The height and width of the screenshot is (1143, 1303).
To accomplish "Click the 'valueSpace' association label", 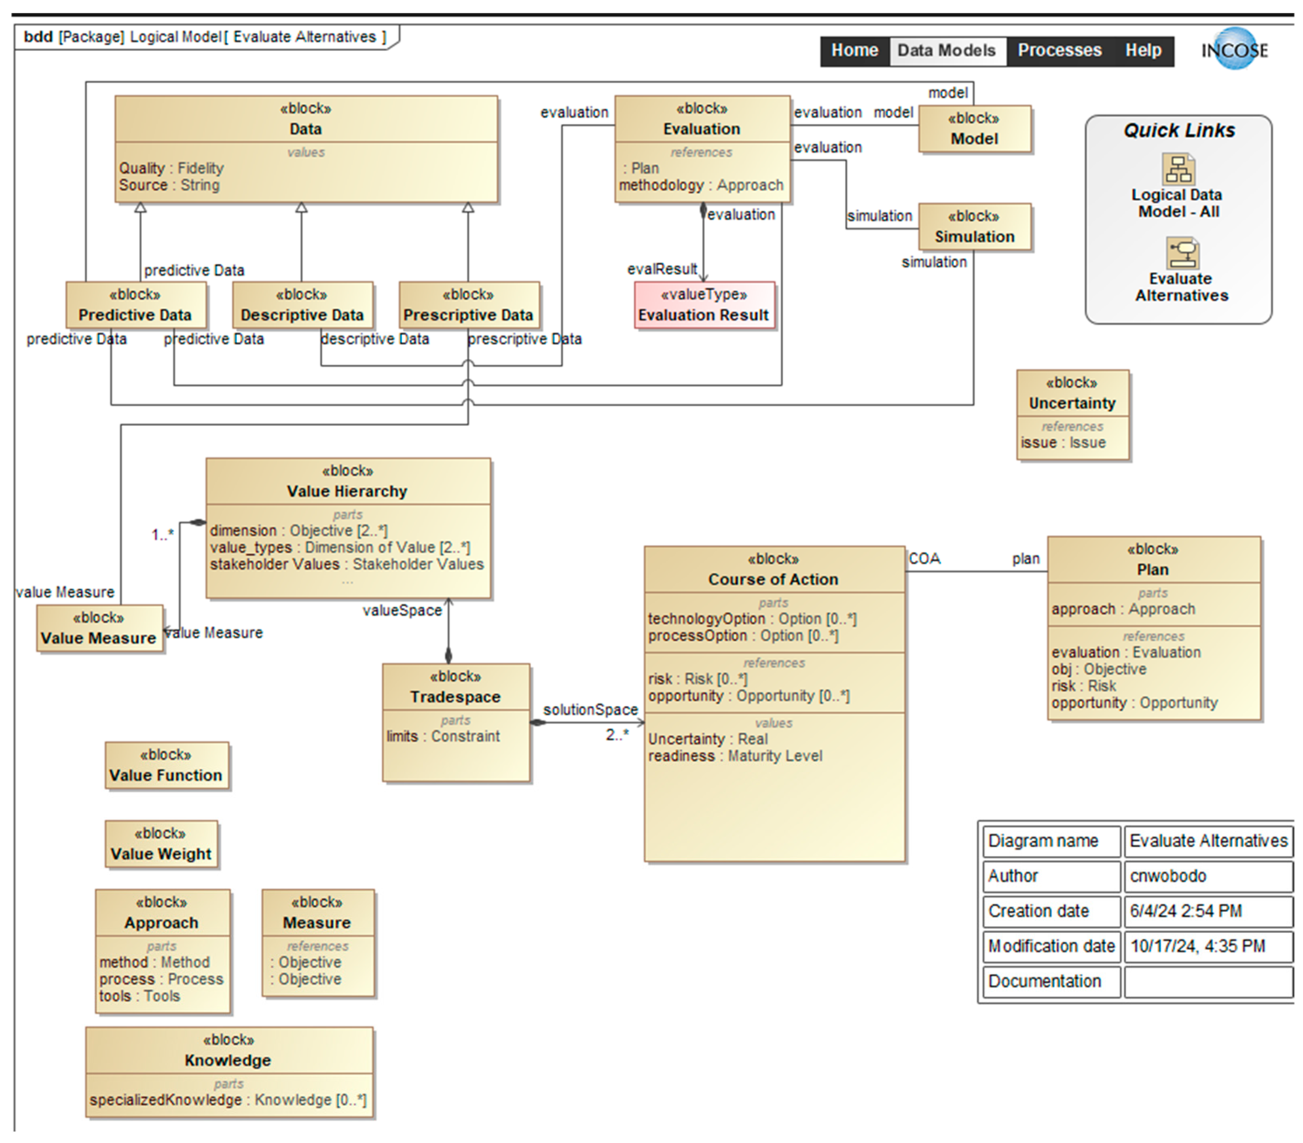I will click(x=402, y=610).
